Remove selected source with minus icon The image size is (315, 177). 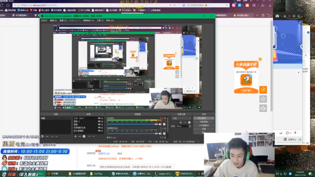[80, 136]
